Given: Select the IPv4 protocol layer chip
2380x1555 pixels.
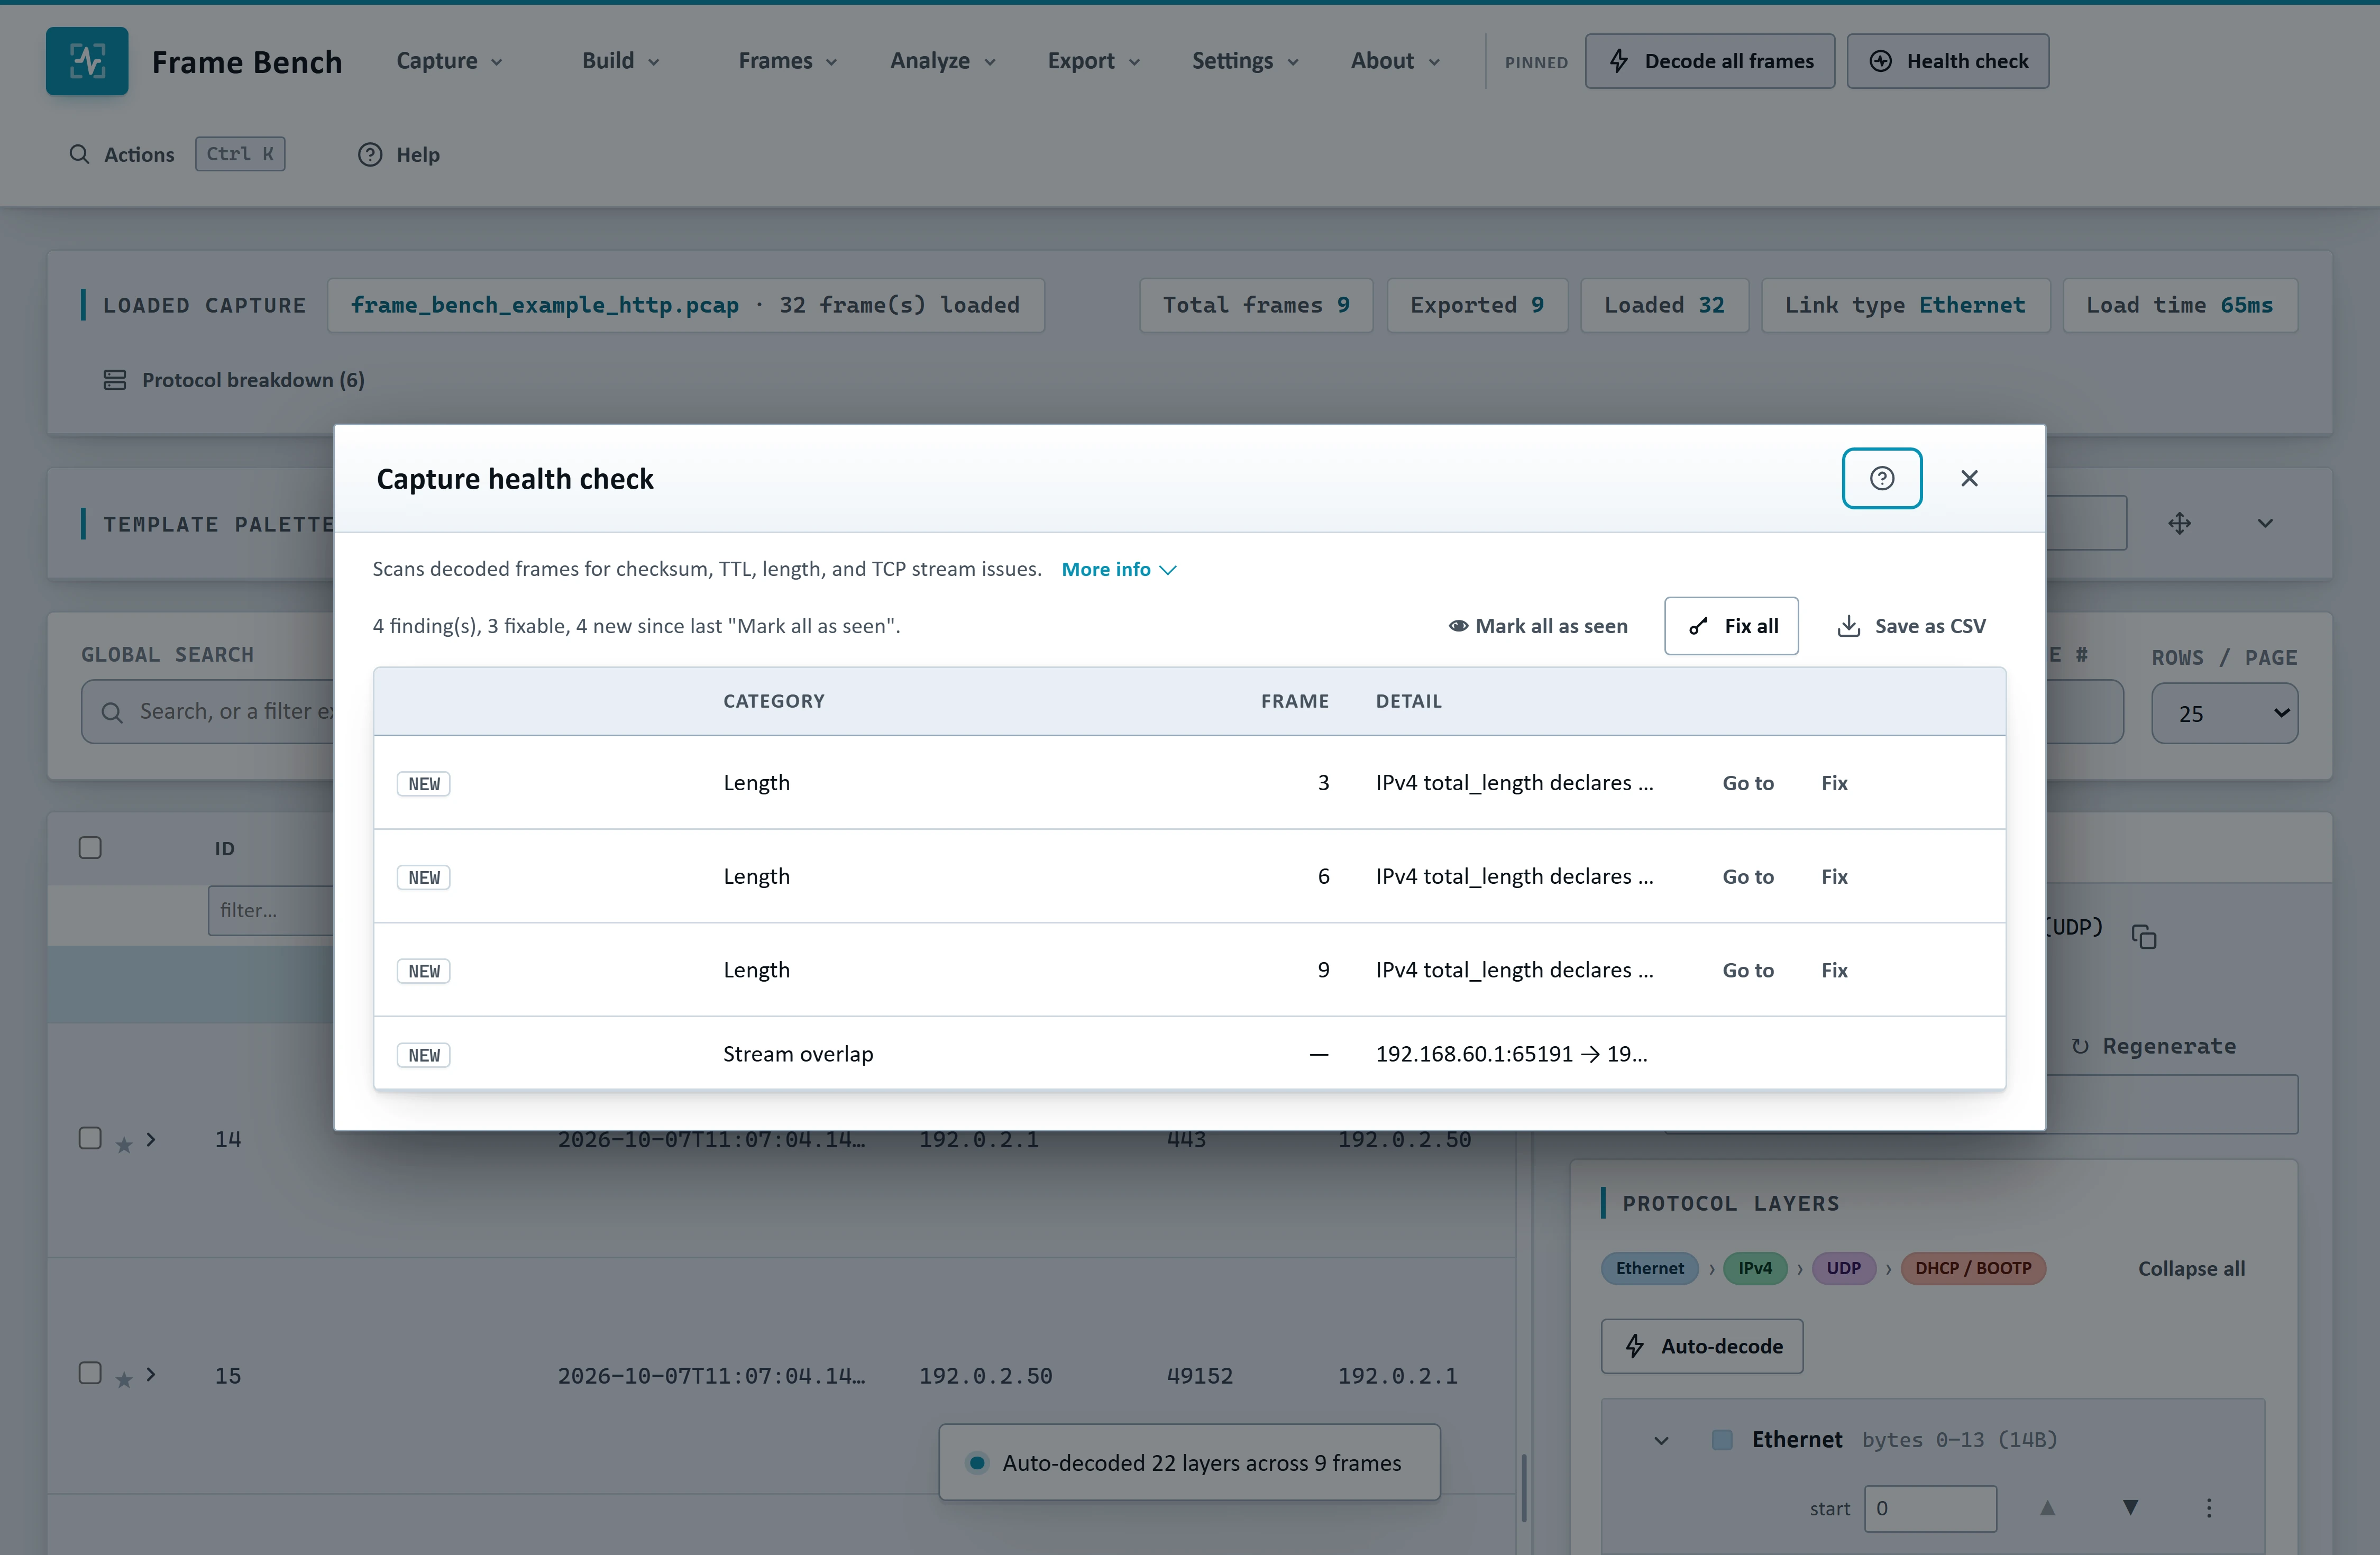Looking at the screenshot, I should (x=1754, y=1268).
